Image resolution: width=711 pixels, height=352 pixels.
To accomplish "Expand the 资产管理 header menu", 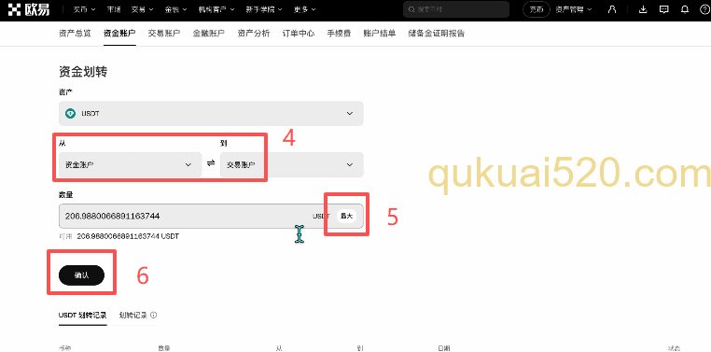I will [x=574, y=9].
